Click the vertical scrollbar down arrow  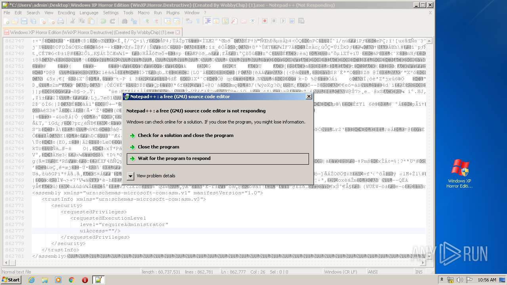(430, 256)
